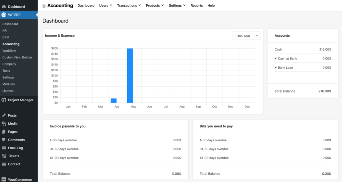Click the Email Log envelope icon
342x182 pixels.
click(x=4, y=148)
